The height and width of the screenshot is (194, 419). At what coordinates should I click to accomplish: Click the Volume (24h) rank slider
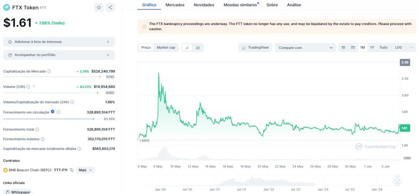point(53,93)
